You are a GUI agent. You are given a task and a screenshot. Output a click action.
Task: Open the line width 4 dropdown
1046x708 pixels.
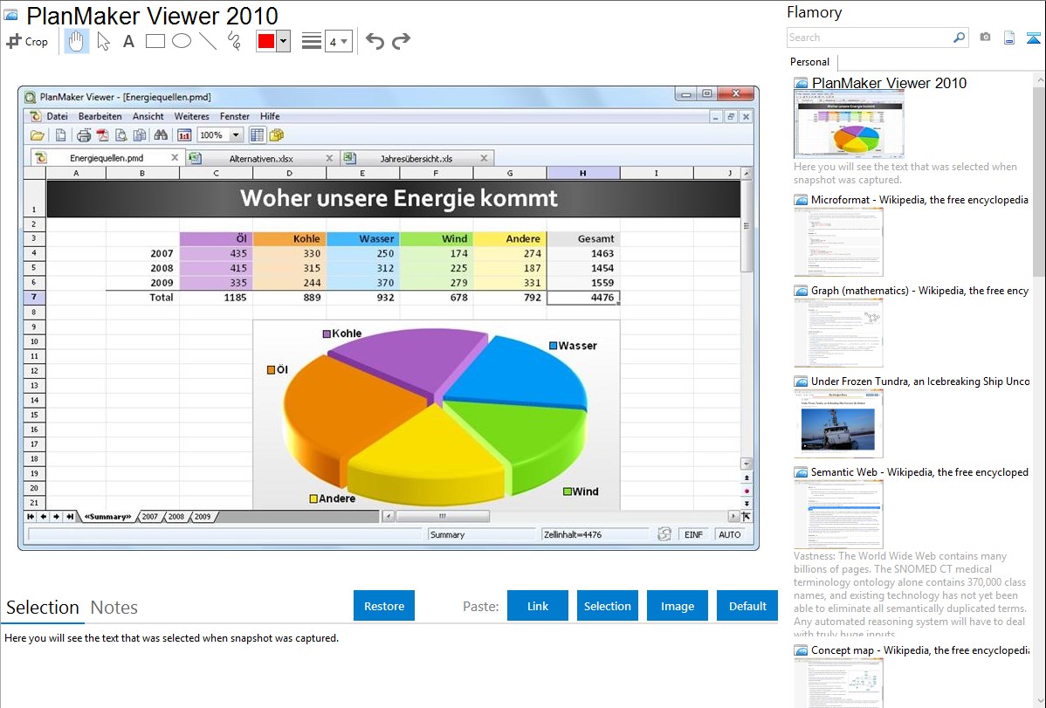pyautogui.click(x=338, y=42)
